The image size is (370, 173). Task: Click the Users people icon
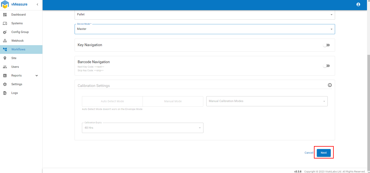5,67
